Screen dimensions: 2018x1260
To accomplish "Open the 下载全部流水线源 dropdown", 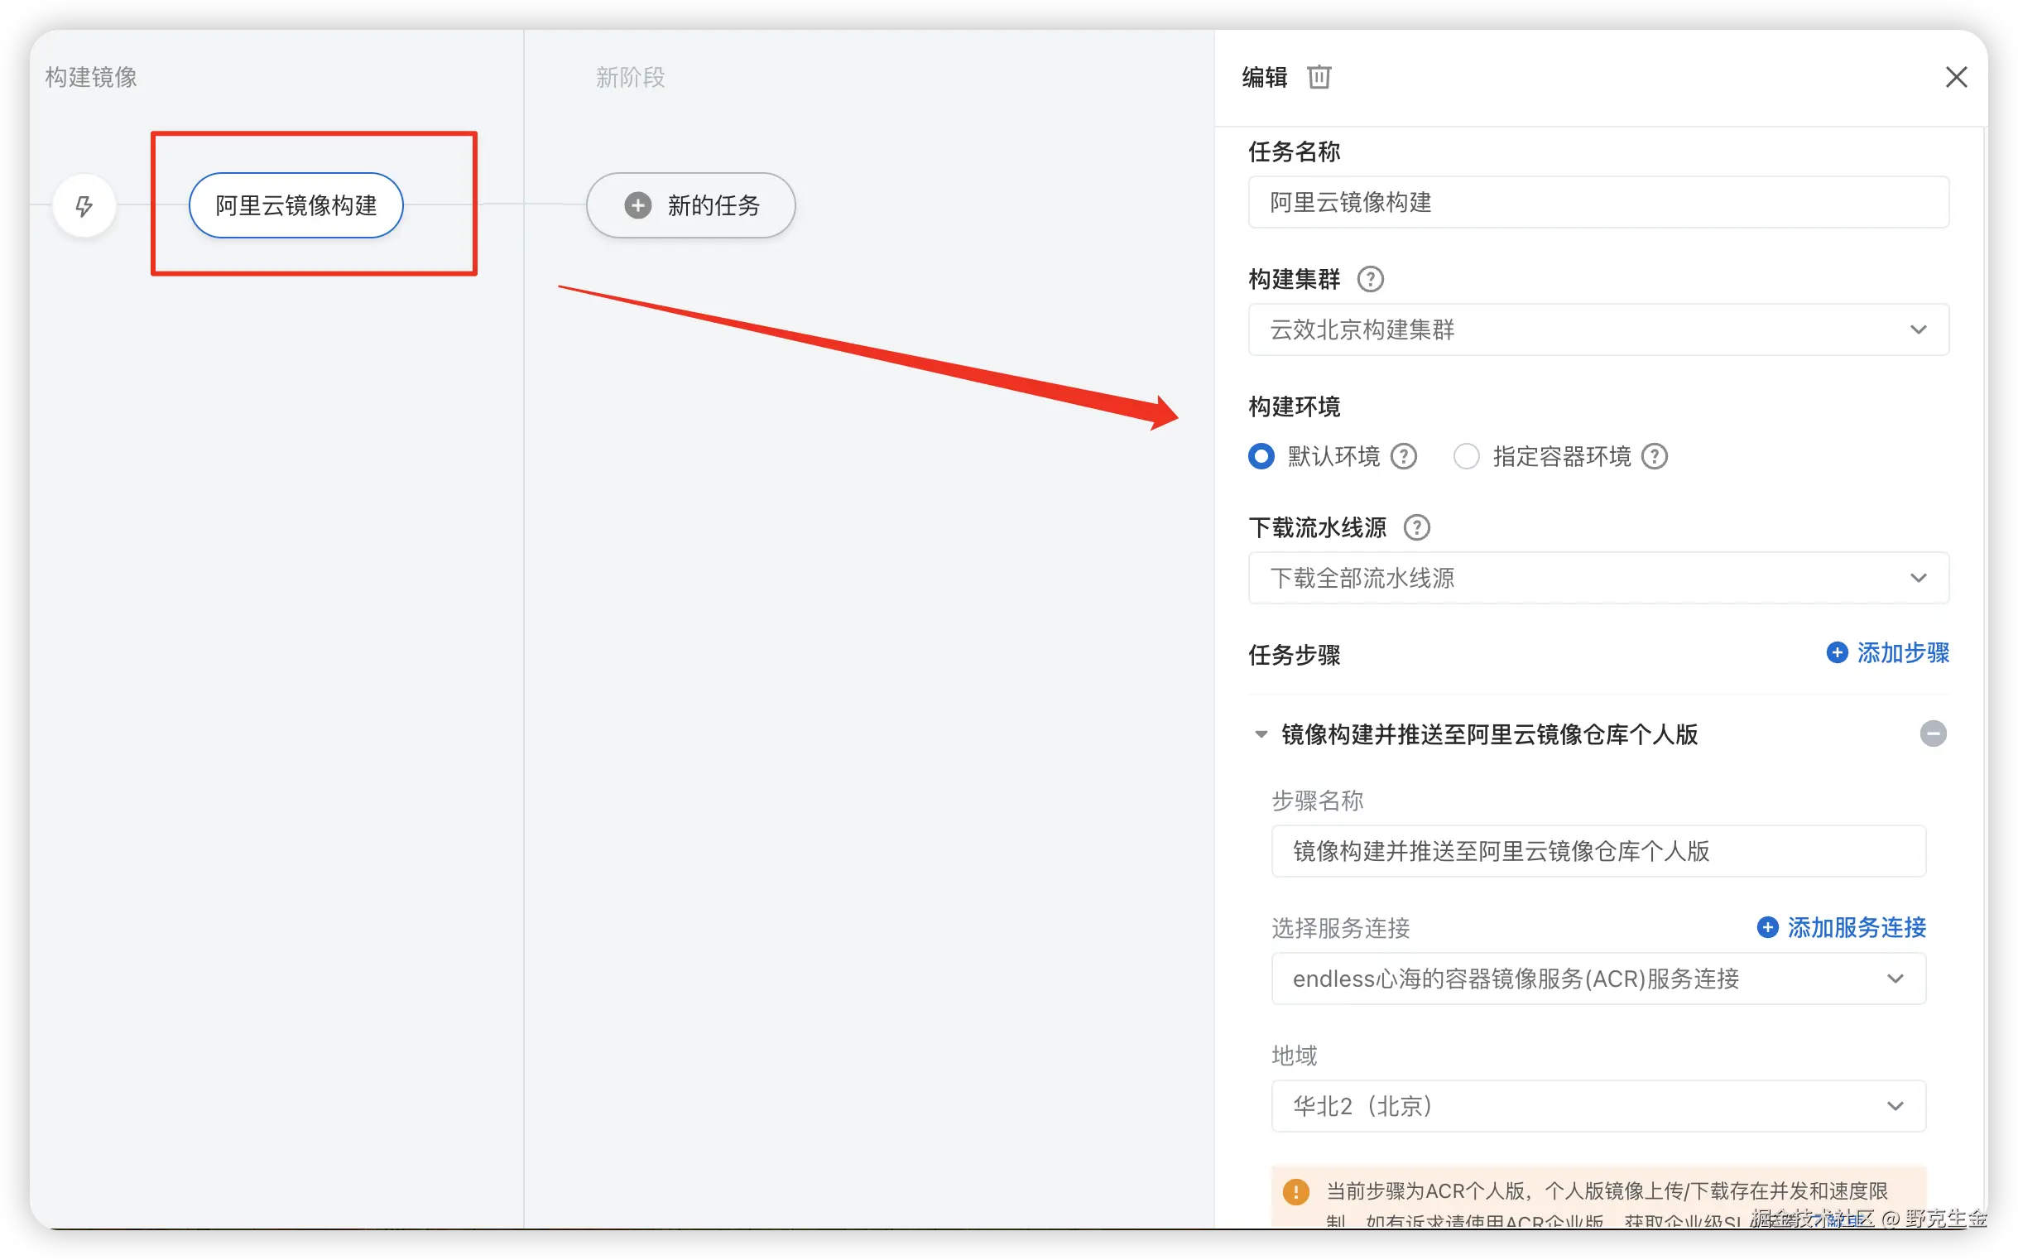I will (x=1598, y=579).
